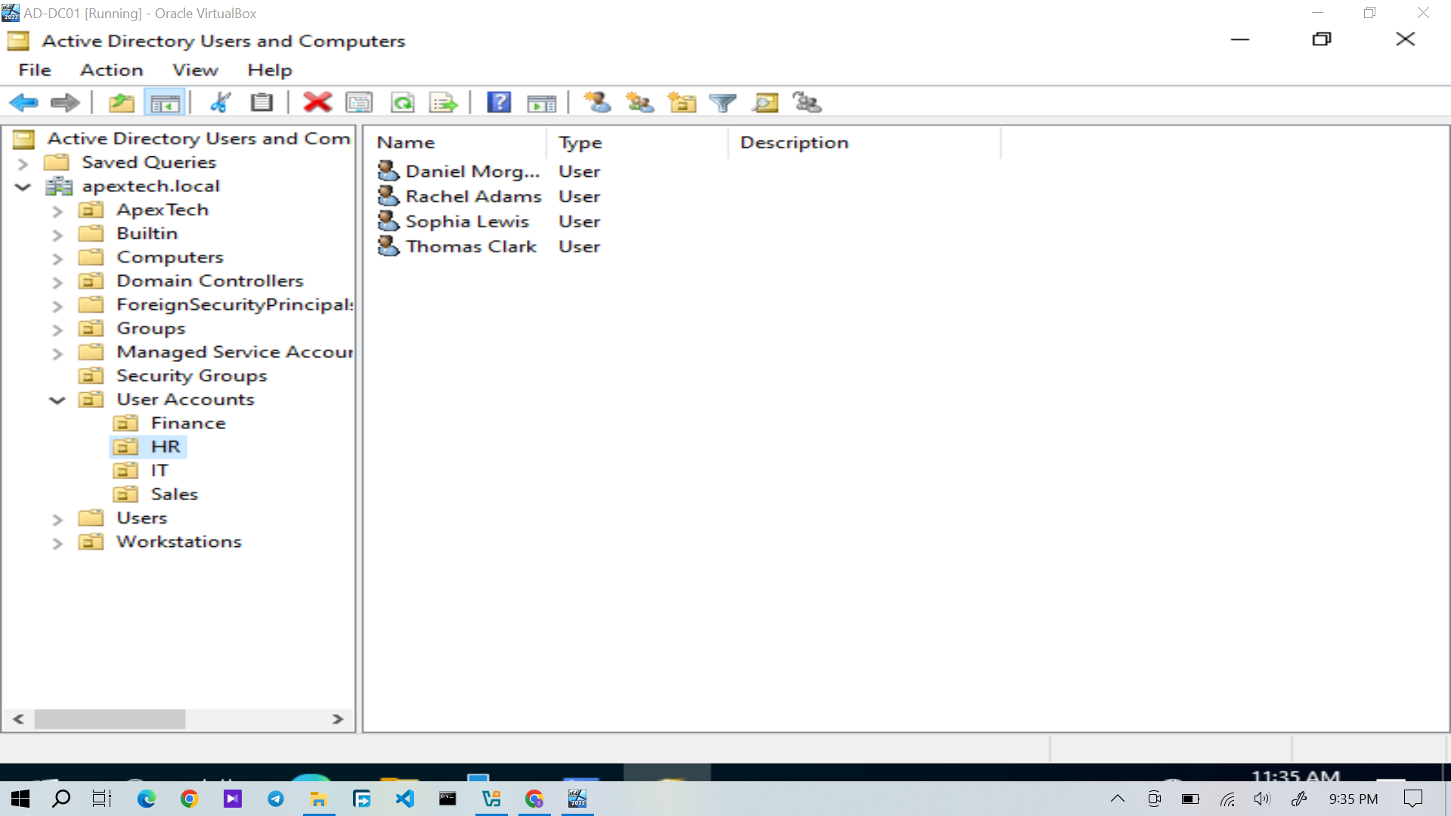
Task: Click the scissors Cut icon
Action: (x=220, y=102)
